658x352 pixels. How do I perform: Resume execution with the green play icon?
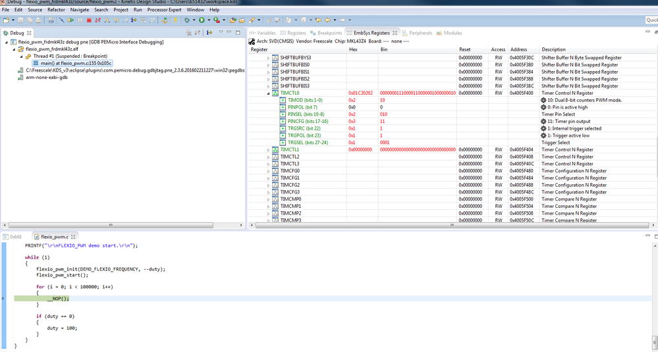tap(71, 20)
